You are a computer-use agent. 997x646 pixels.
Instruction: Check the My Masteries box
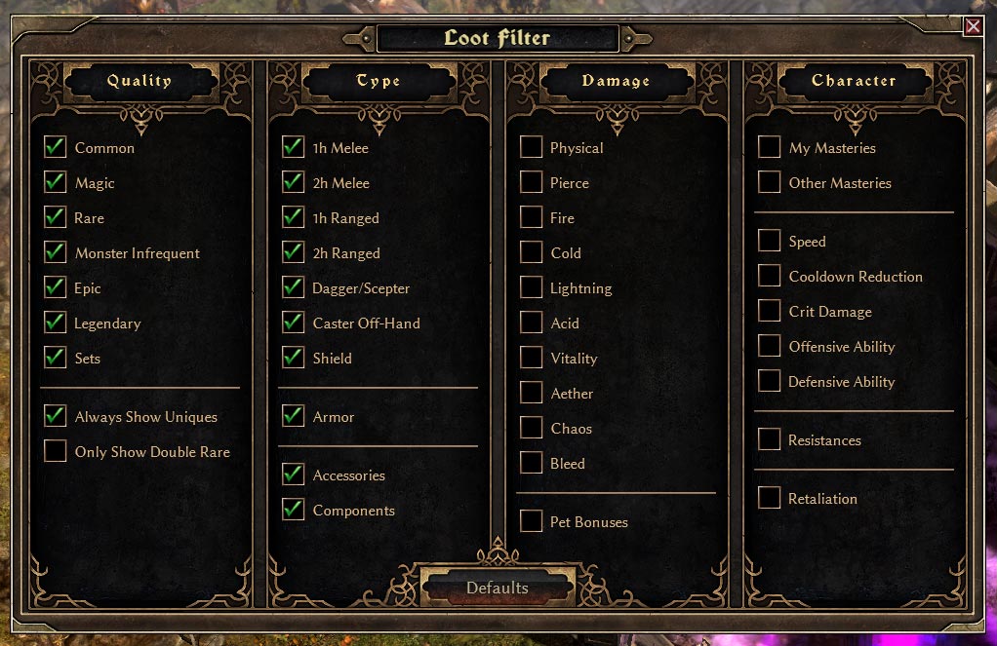(x=770, y=147)
